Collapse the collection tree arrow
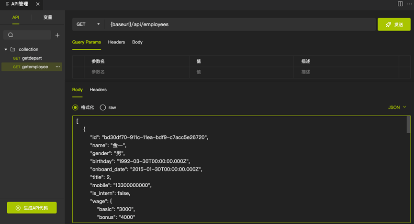414x224 pixels. click(x=6, y=49)
